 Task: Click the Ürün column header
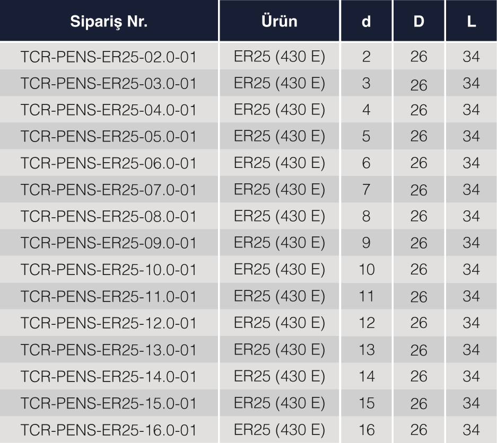[x=279, y=22]
